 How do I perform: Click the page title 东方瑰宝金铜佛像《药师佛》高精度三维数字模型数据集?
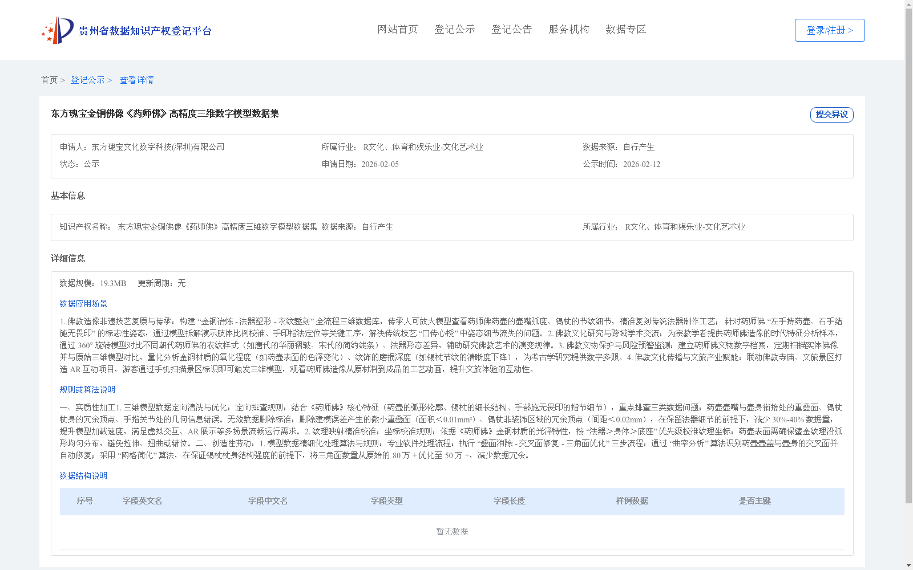(x=165, y=113)
